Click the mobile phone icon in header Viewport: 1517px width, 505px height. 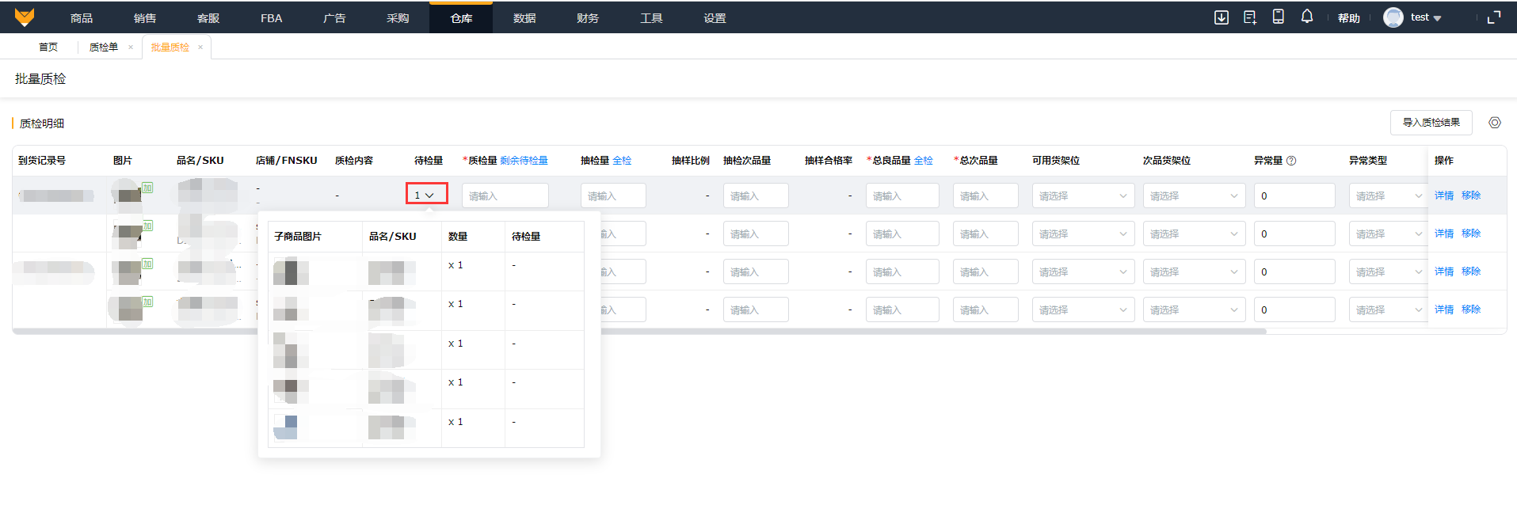point(1278,17)
